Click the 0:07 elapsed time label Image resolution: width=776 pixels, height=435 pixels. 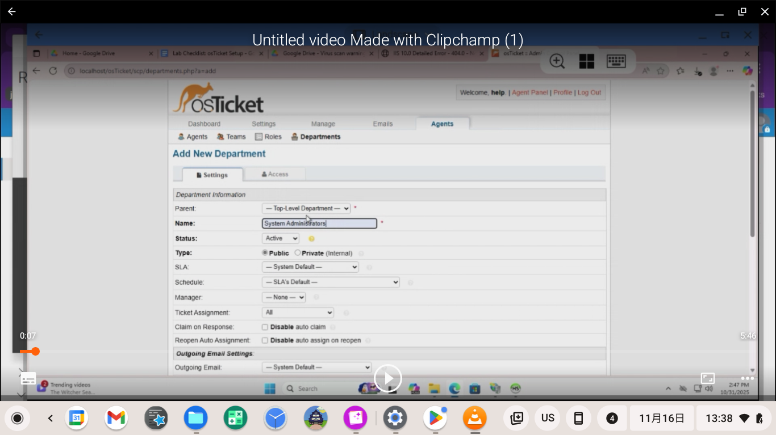point(28,336)
